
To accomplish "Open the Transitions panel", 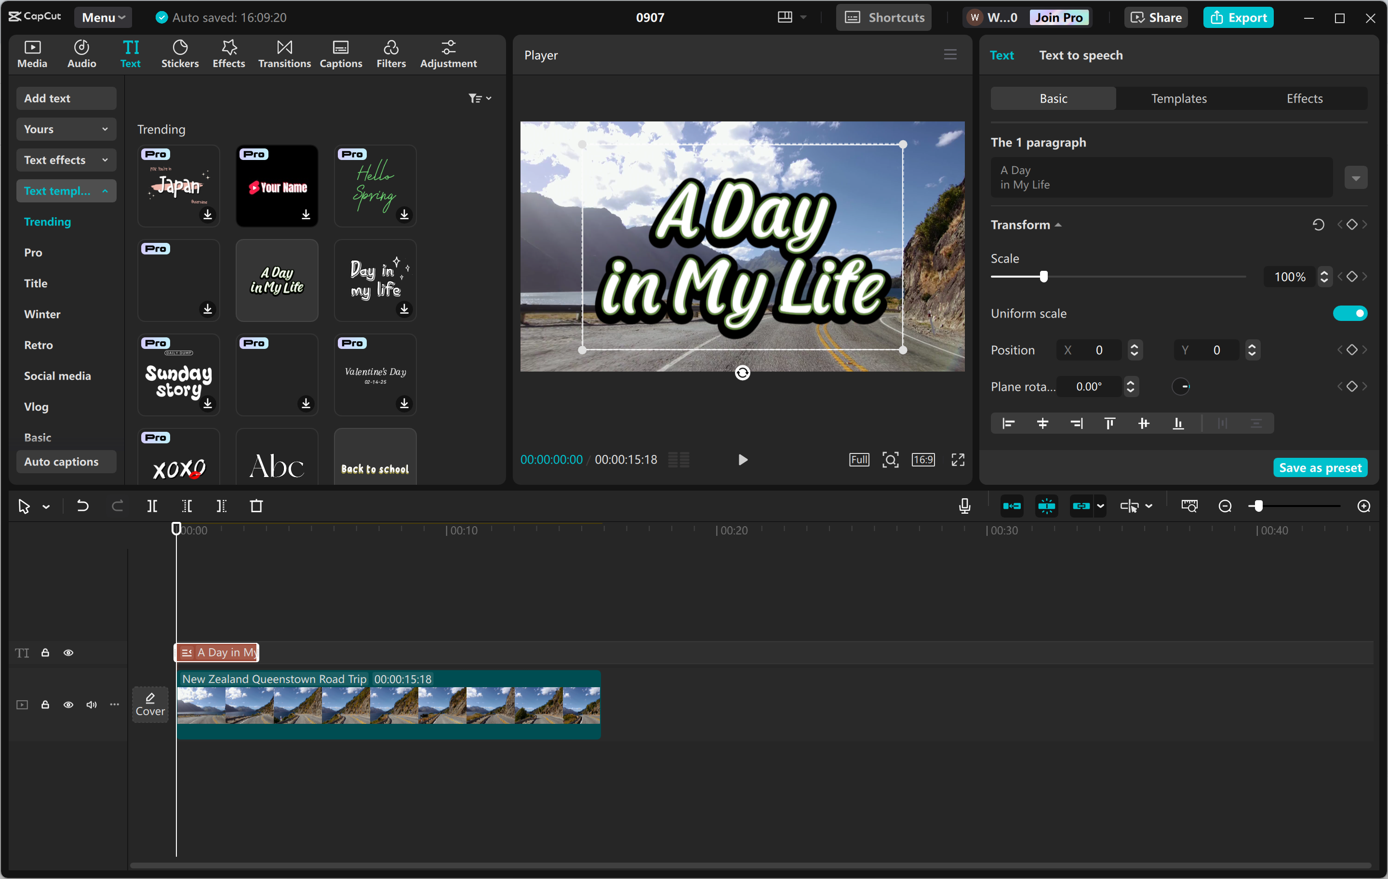I will 283,53.
